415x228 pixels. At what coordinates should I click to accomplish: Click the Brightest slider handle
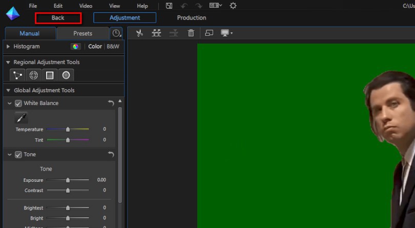(68, 208)
